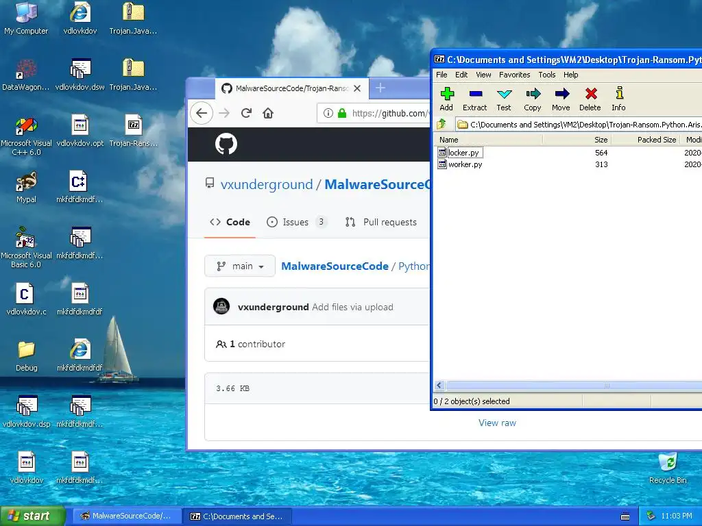Select the Microsoft Visual C++ 6.0 shortcut

click(x=26, y=136)
